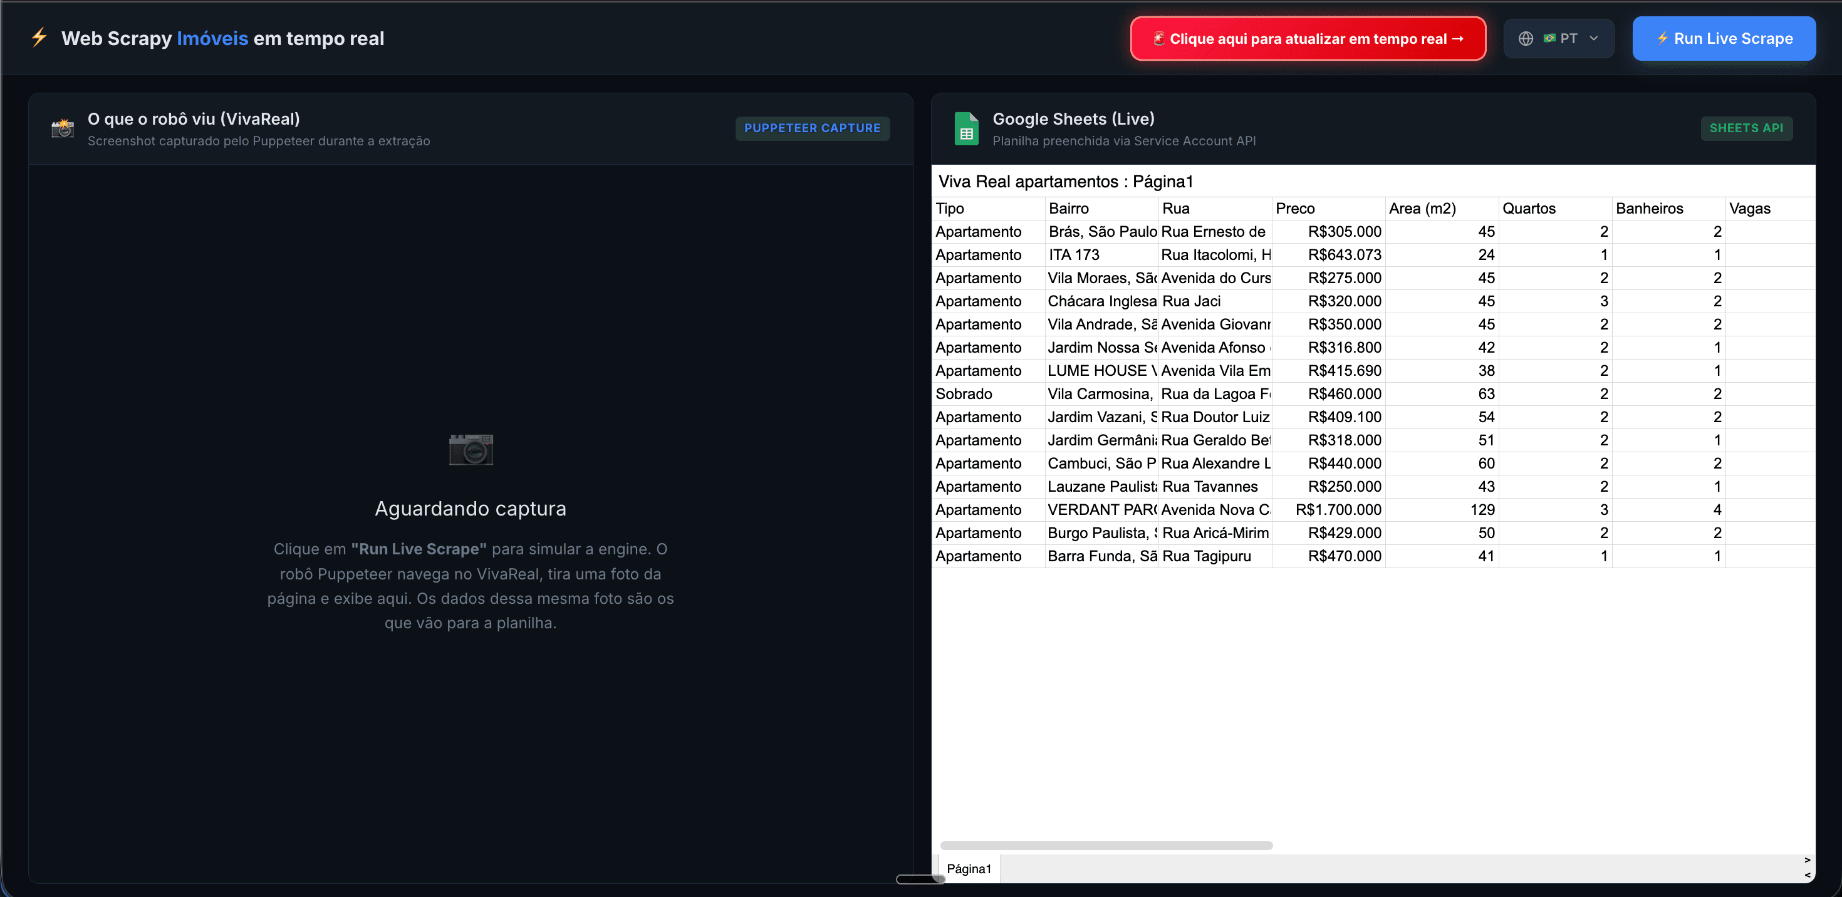Click the globe icon in the language selector
Viewport: 1842px width, 897px height.
pyautogui.click(x=1527, y=38)
